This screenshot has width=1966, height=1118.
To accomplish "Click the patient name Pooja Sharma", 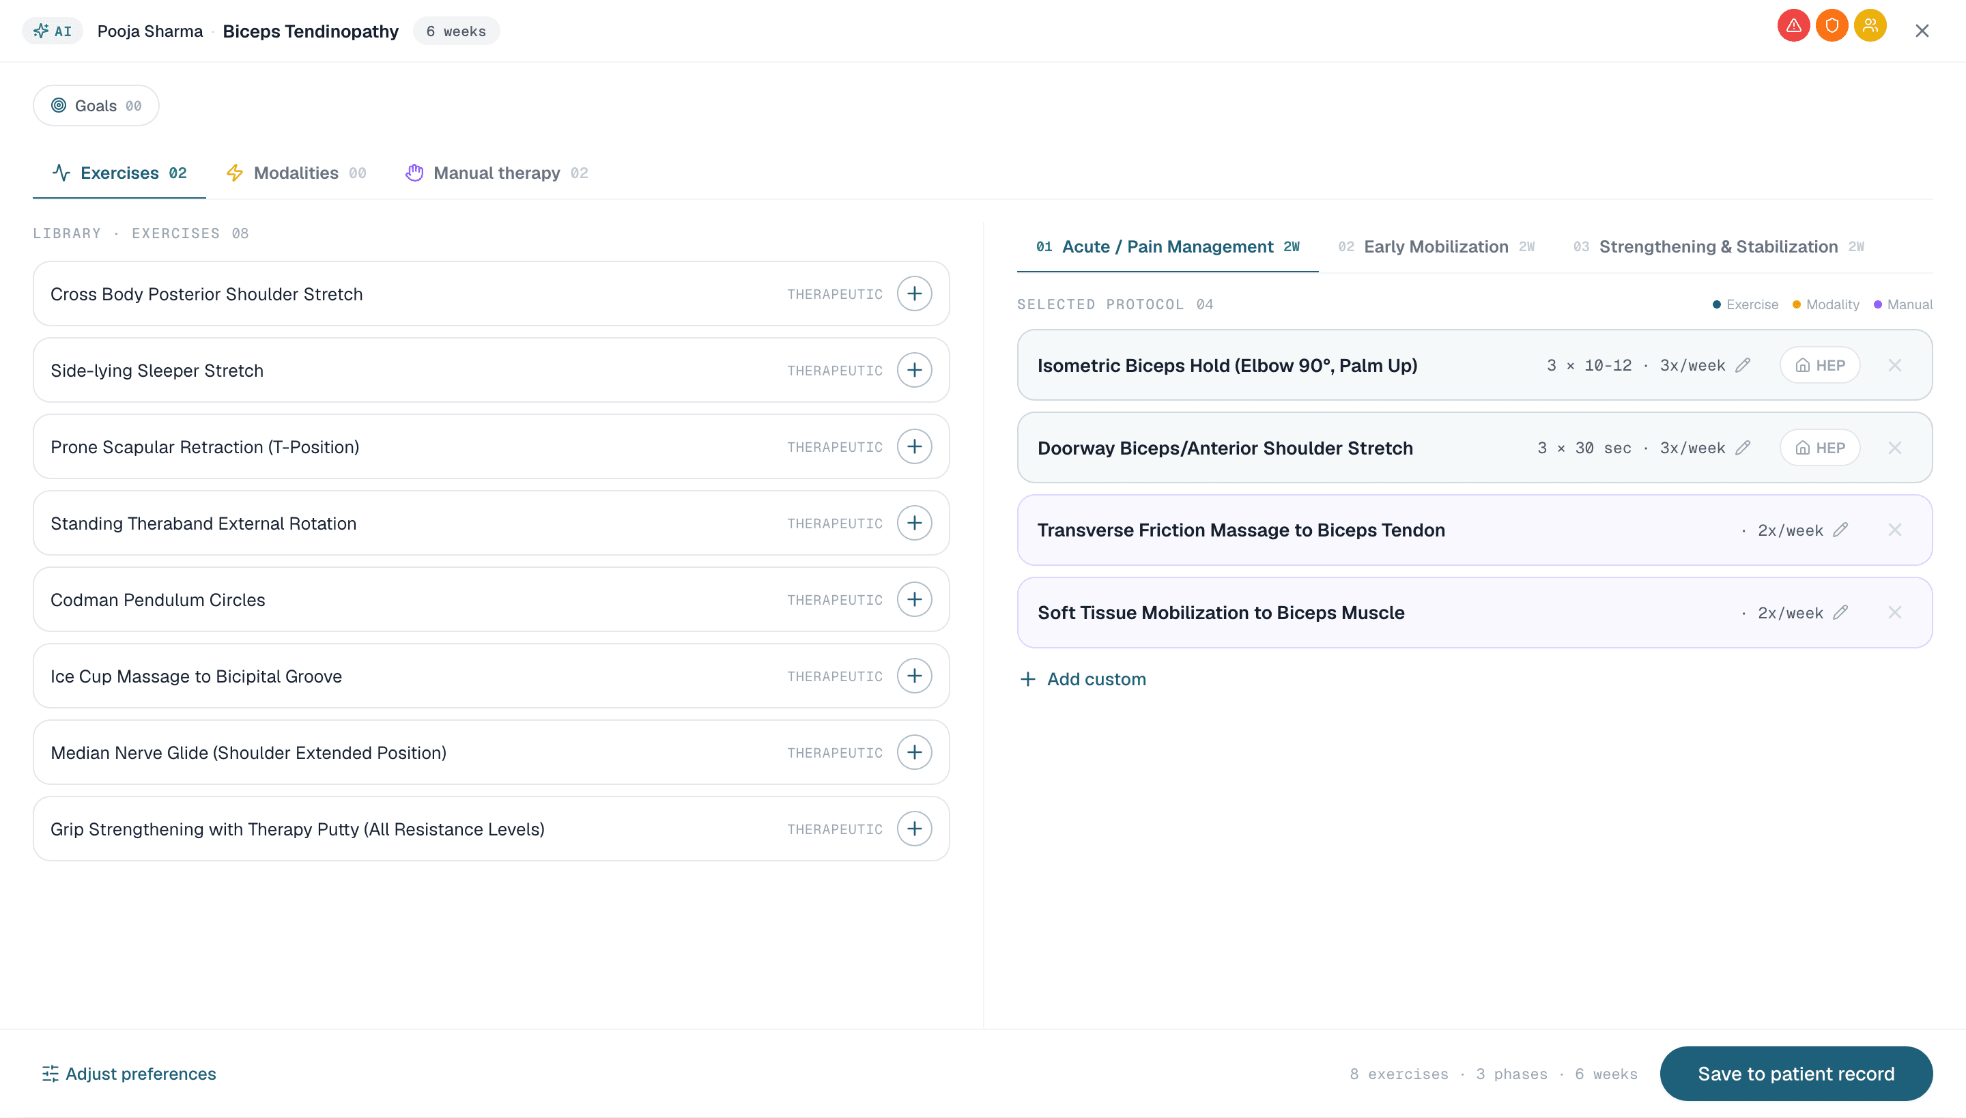I will pos(149,31).
